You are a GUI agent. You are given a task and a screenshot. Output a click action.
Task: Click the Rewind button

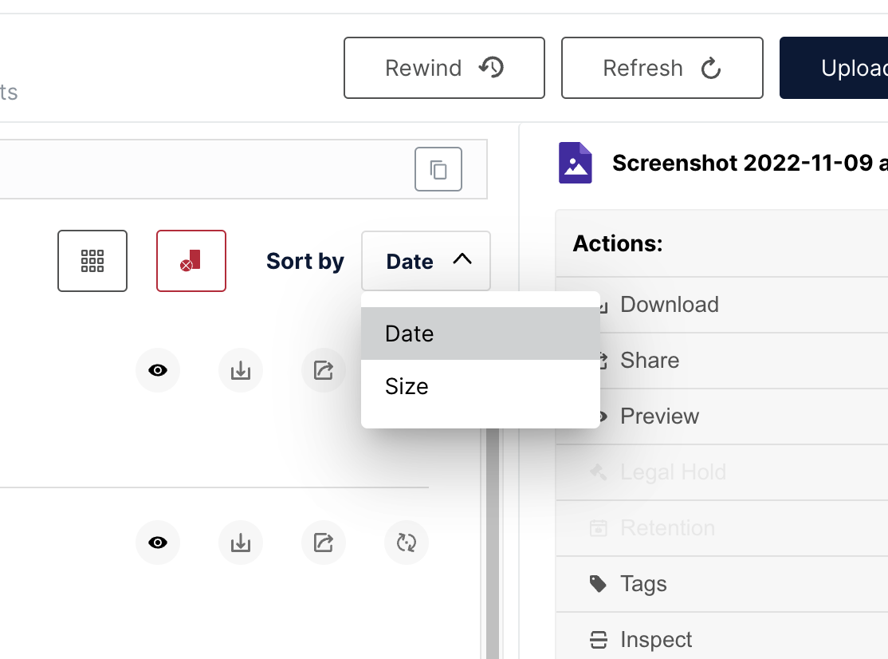coord(444,68)
